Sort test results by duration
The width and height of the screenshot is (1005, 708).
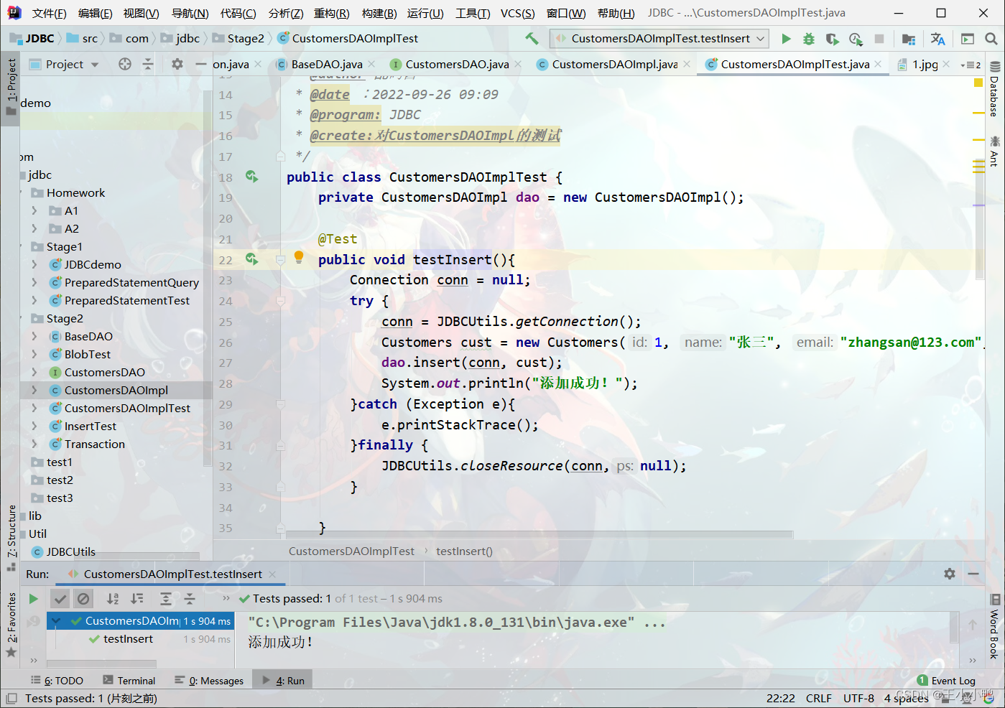tap(136, 599)
